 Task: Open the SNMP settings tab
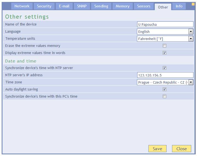[82, 6]
